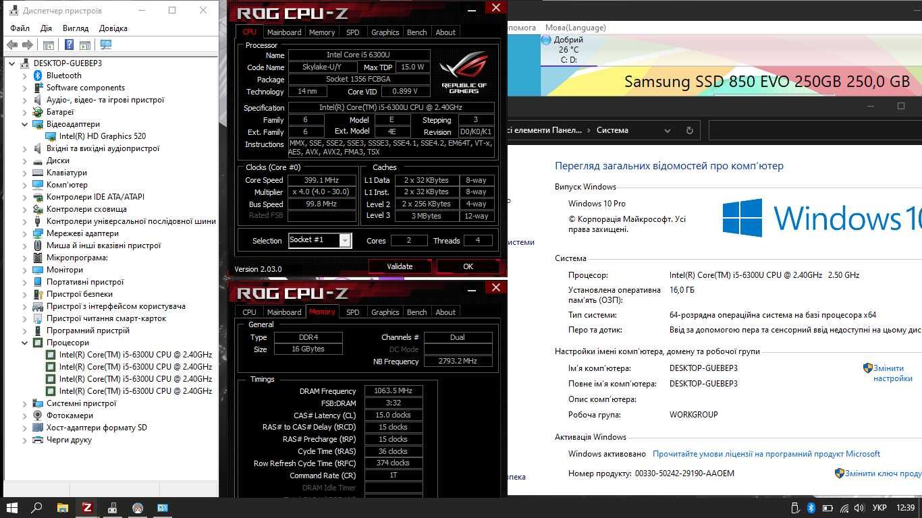Click the Validate button in CPU-Z
Screen dimensions: 922x518
(400, 266)
